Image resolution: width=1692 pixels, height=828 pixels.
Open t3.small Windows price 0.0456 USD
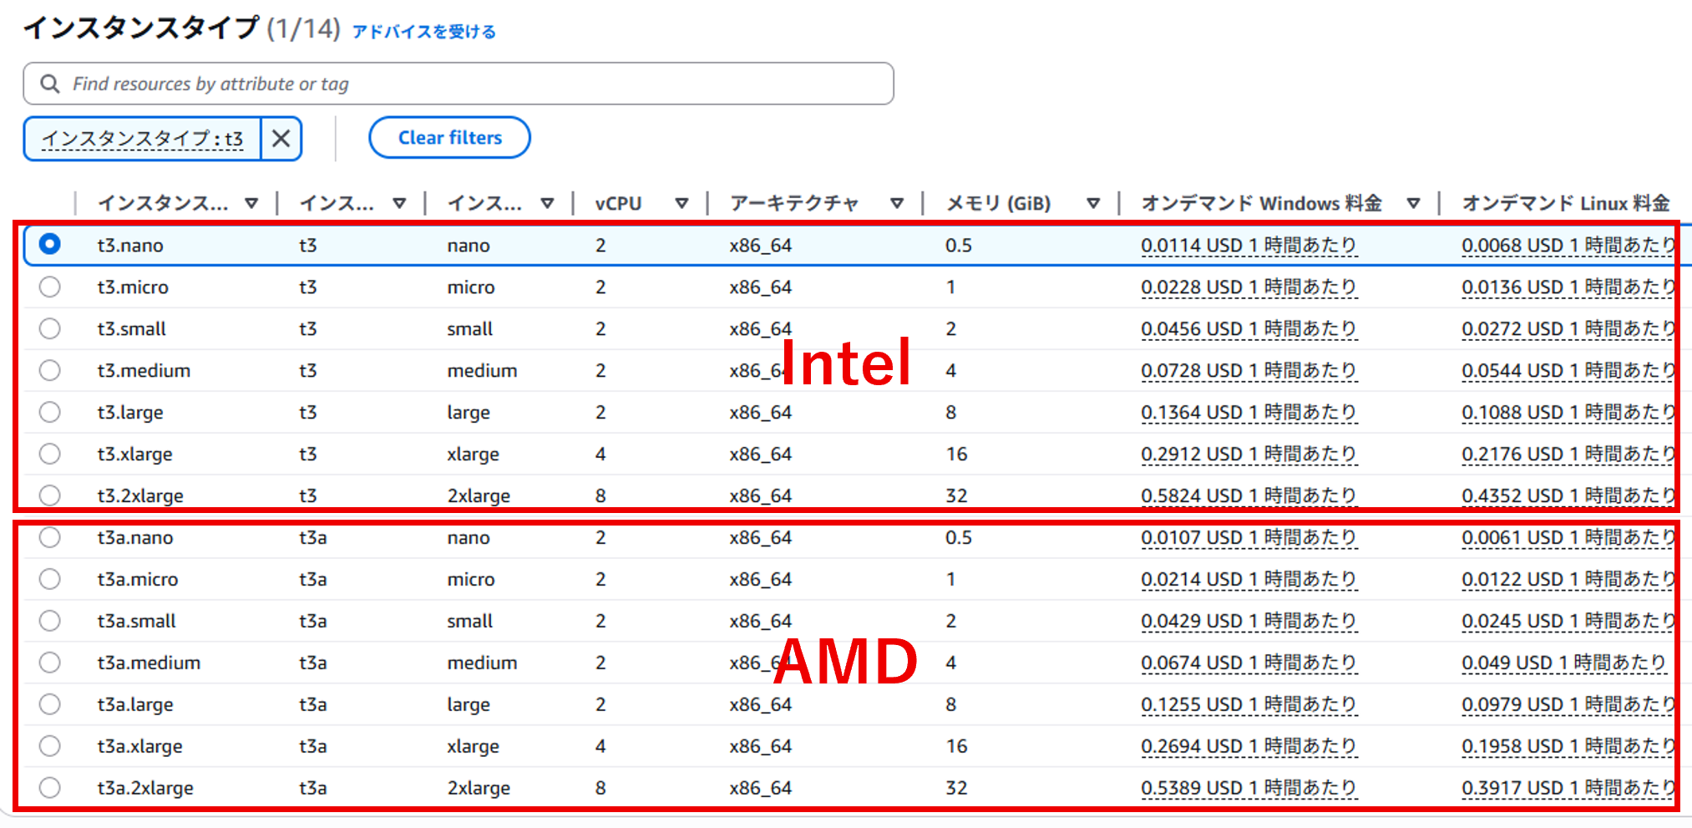click(1249, 329)
